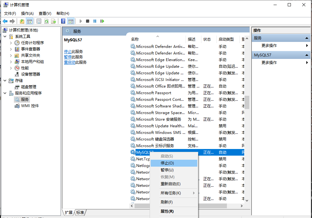Select Task Scheduler (任务计划程序) tree node

coord(32,43)
